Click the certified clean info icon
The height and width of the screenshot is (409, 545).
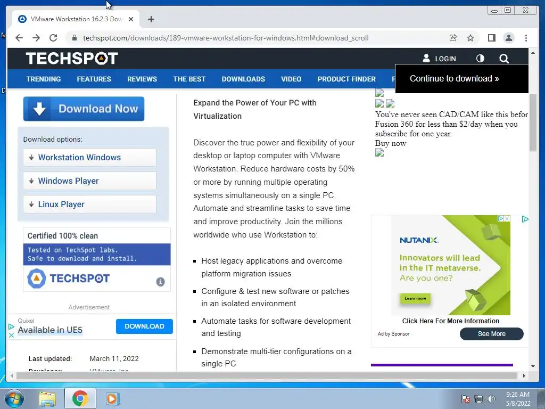click(160, 282)
